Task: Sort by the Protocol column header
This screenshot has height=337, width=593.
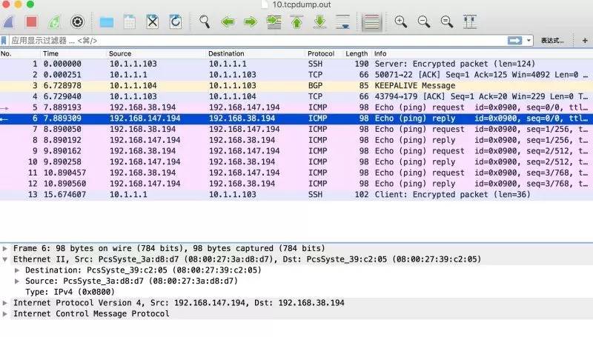Action: [325, 53]
